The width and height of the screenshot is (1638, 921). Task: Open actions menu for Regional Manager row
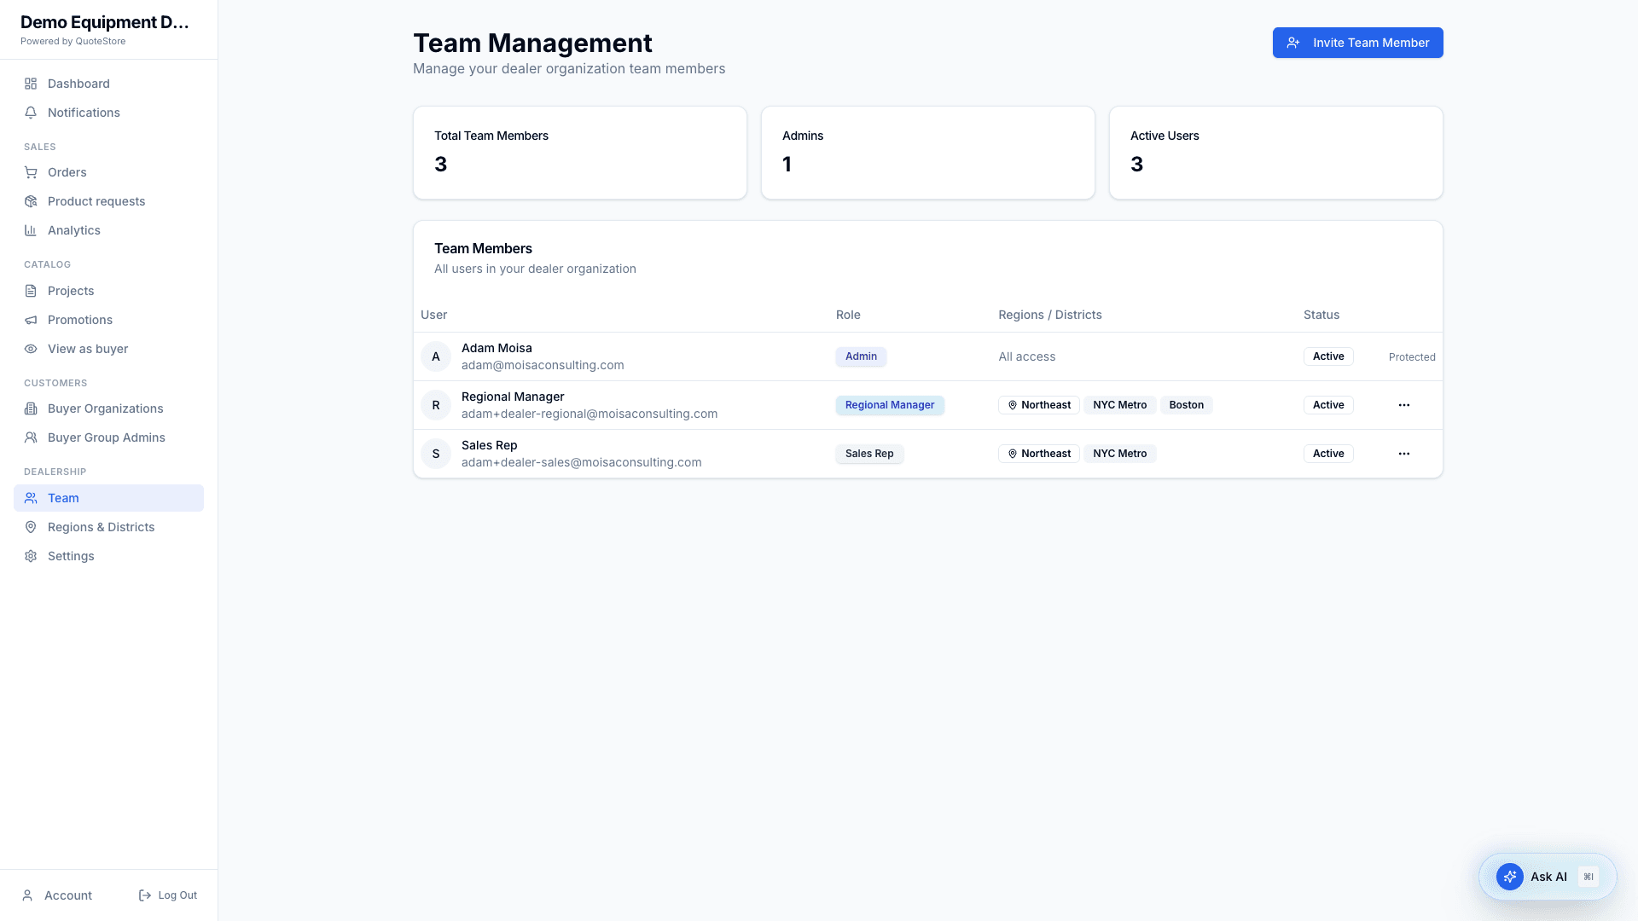tap(1404, 405)
